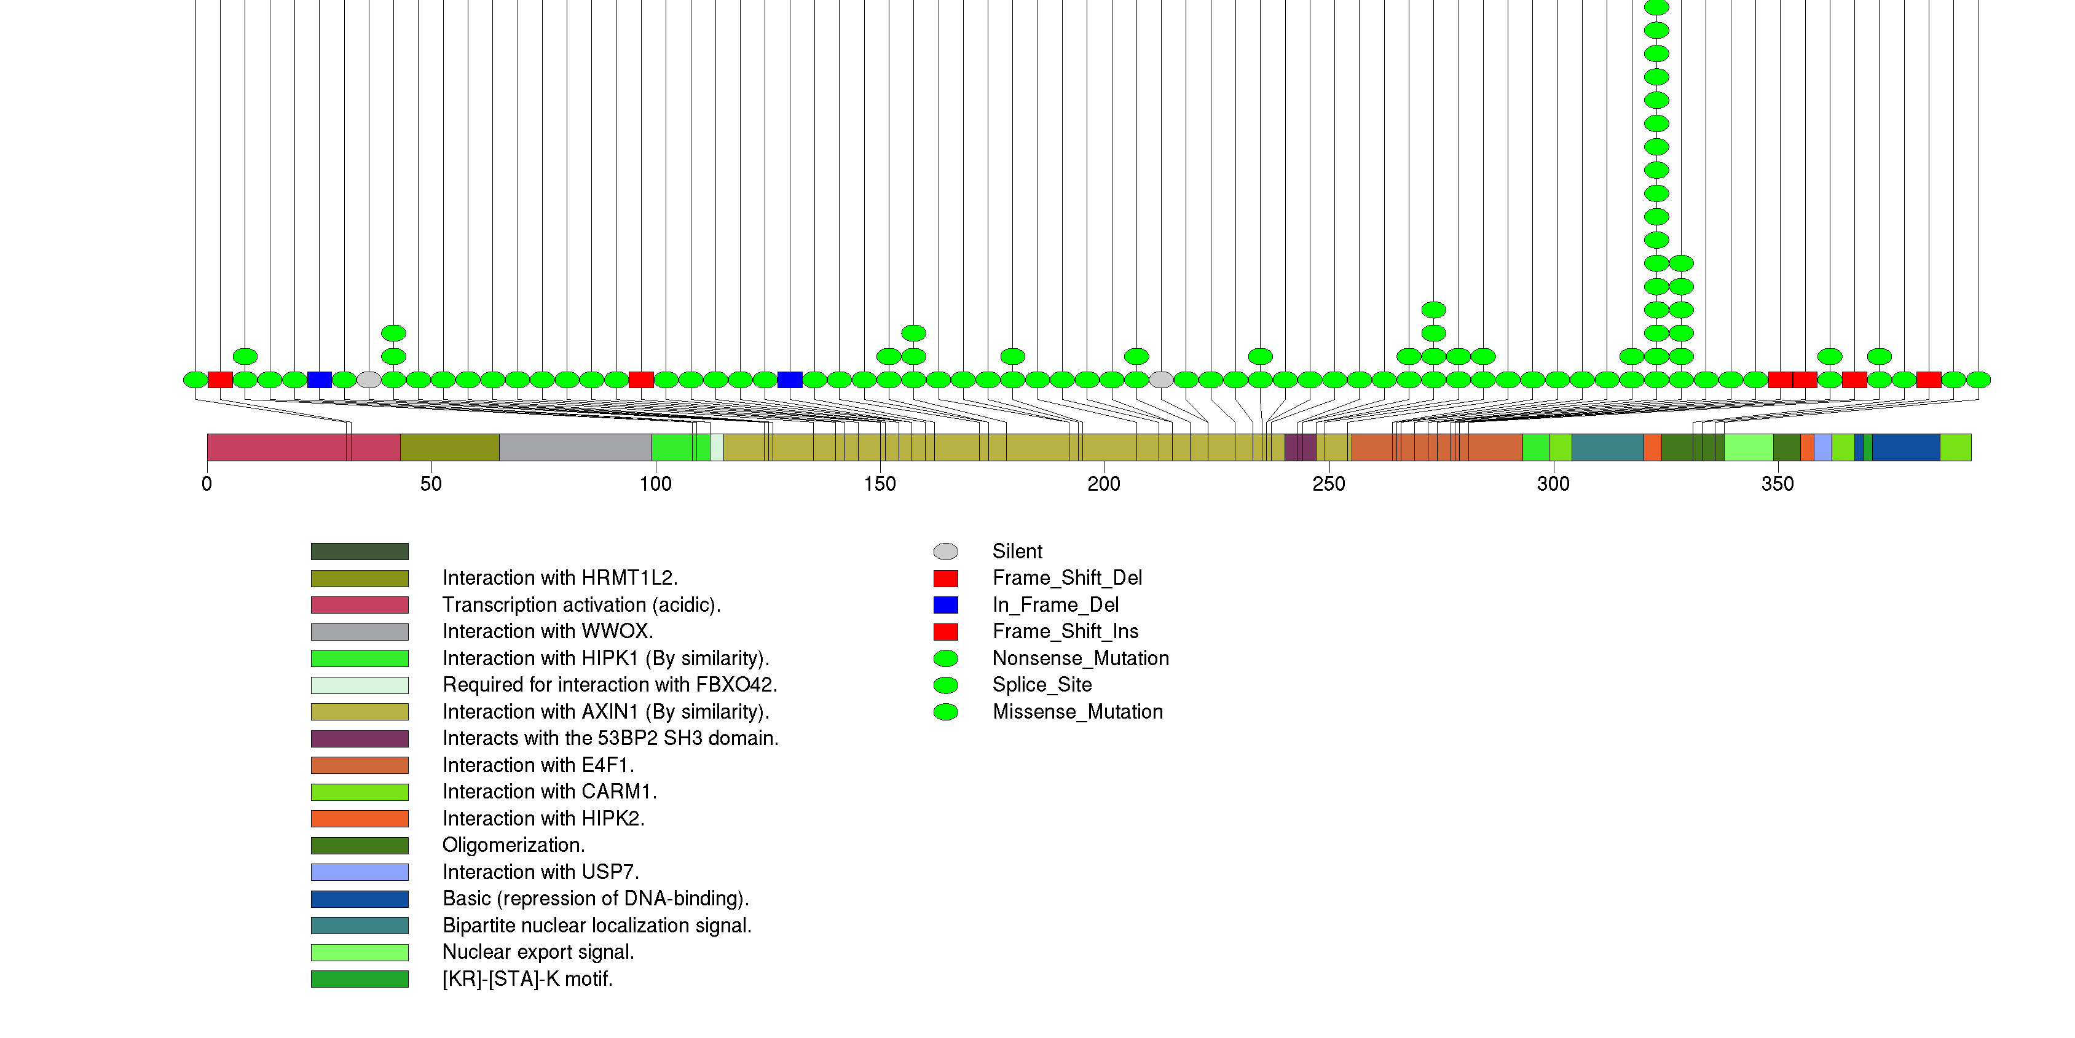Click the green Missense_Mutation legend circle
This screenshot has width=2075, height=1038.
click(946, 711)
